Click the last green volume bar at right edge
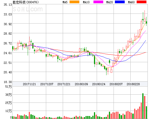The height and width of the screenshot is (119, 163). (146, 113)
